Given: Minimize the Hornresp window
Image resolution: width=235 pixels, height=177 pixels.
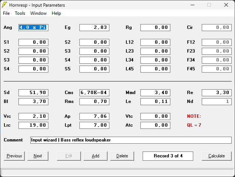Looking at the screenshot, I should click(x=193, y=5).
